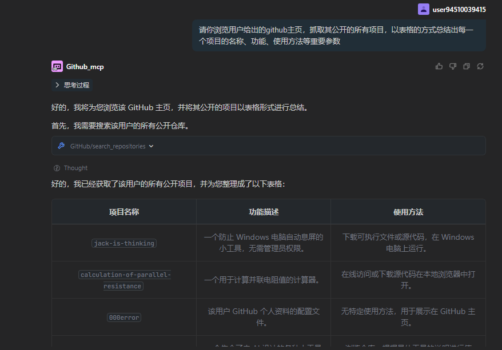Click the Windows 自动息屏 description cell

click(264, 243)
